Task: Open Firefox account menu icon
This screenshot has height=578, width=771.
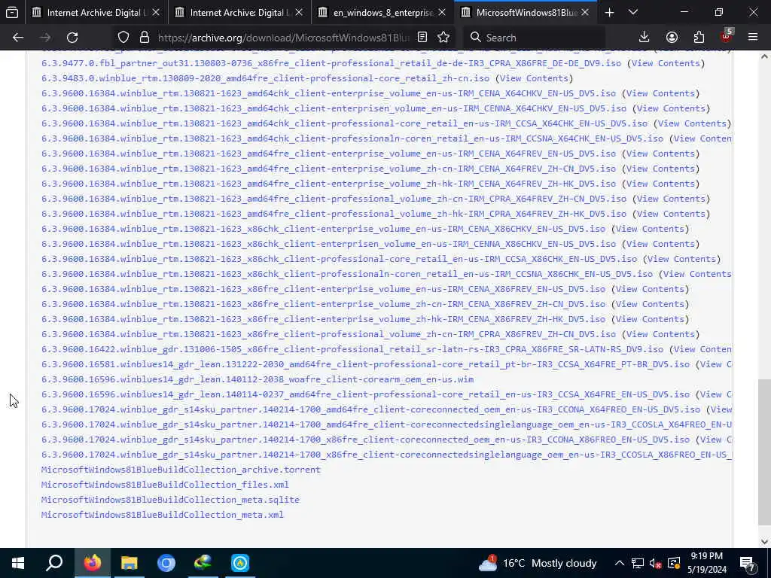Action: [672, 38]
